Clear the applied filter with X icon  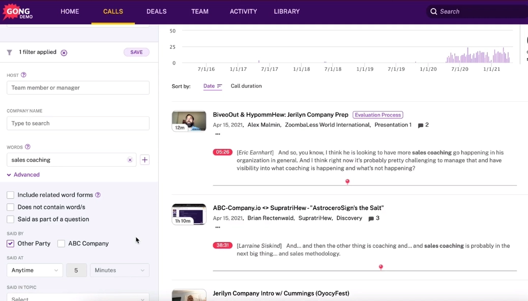point(64,52)
